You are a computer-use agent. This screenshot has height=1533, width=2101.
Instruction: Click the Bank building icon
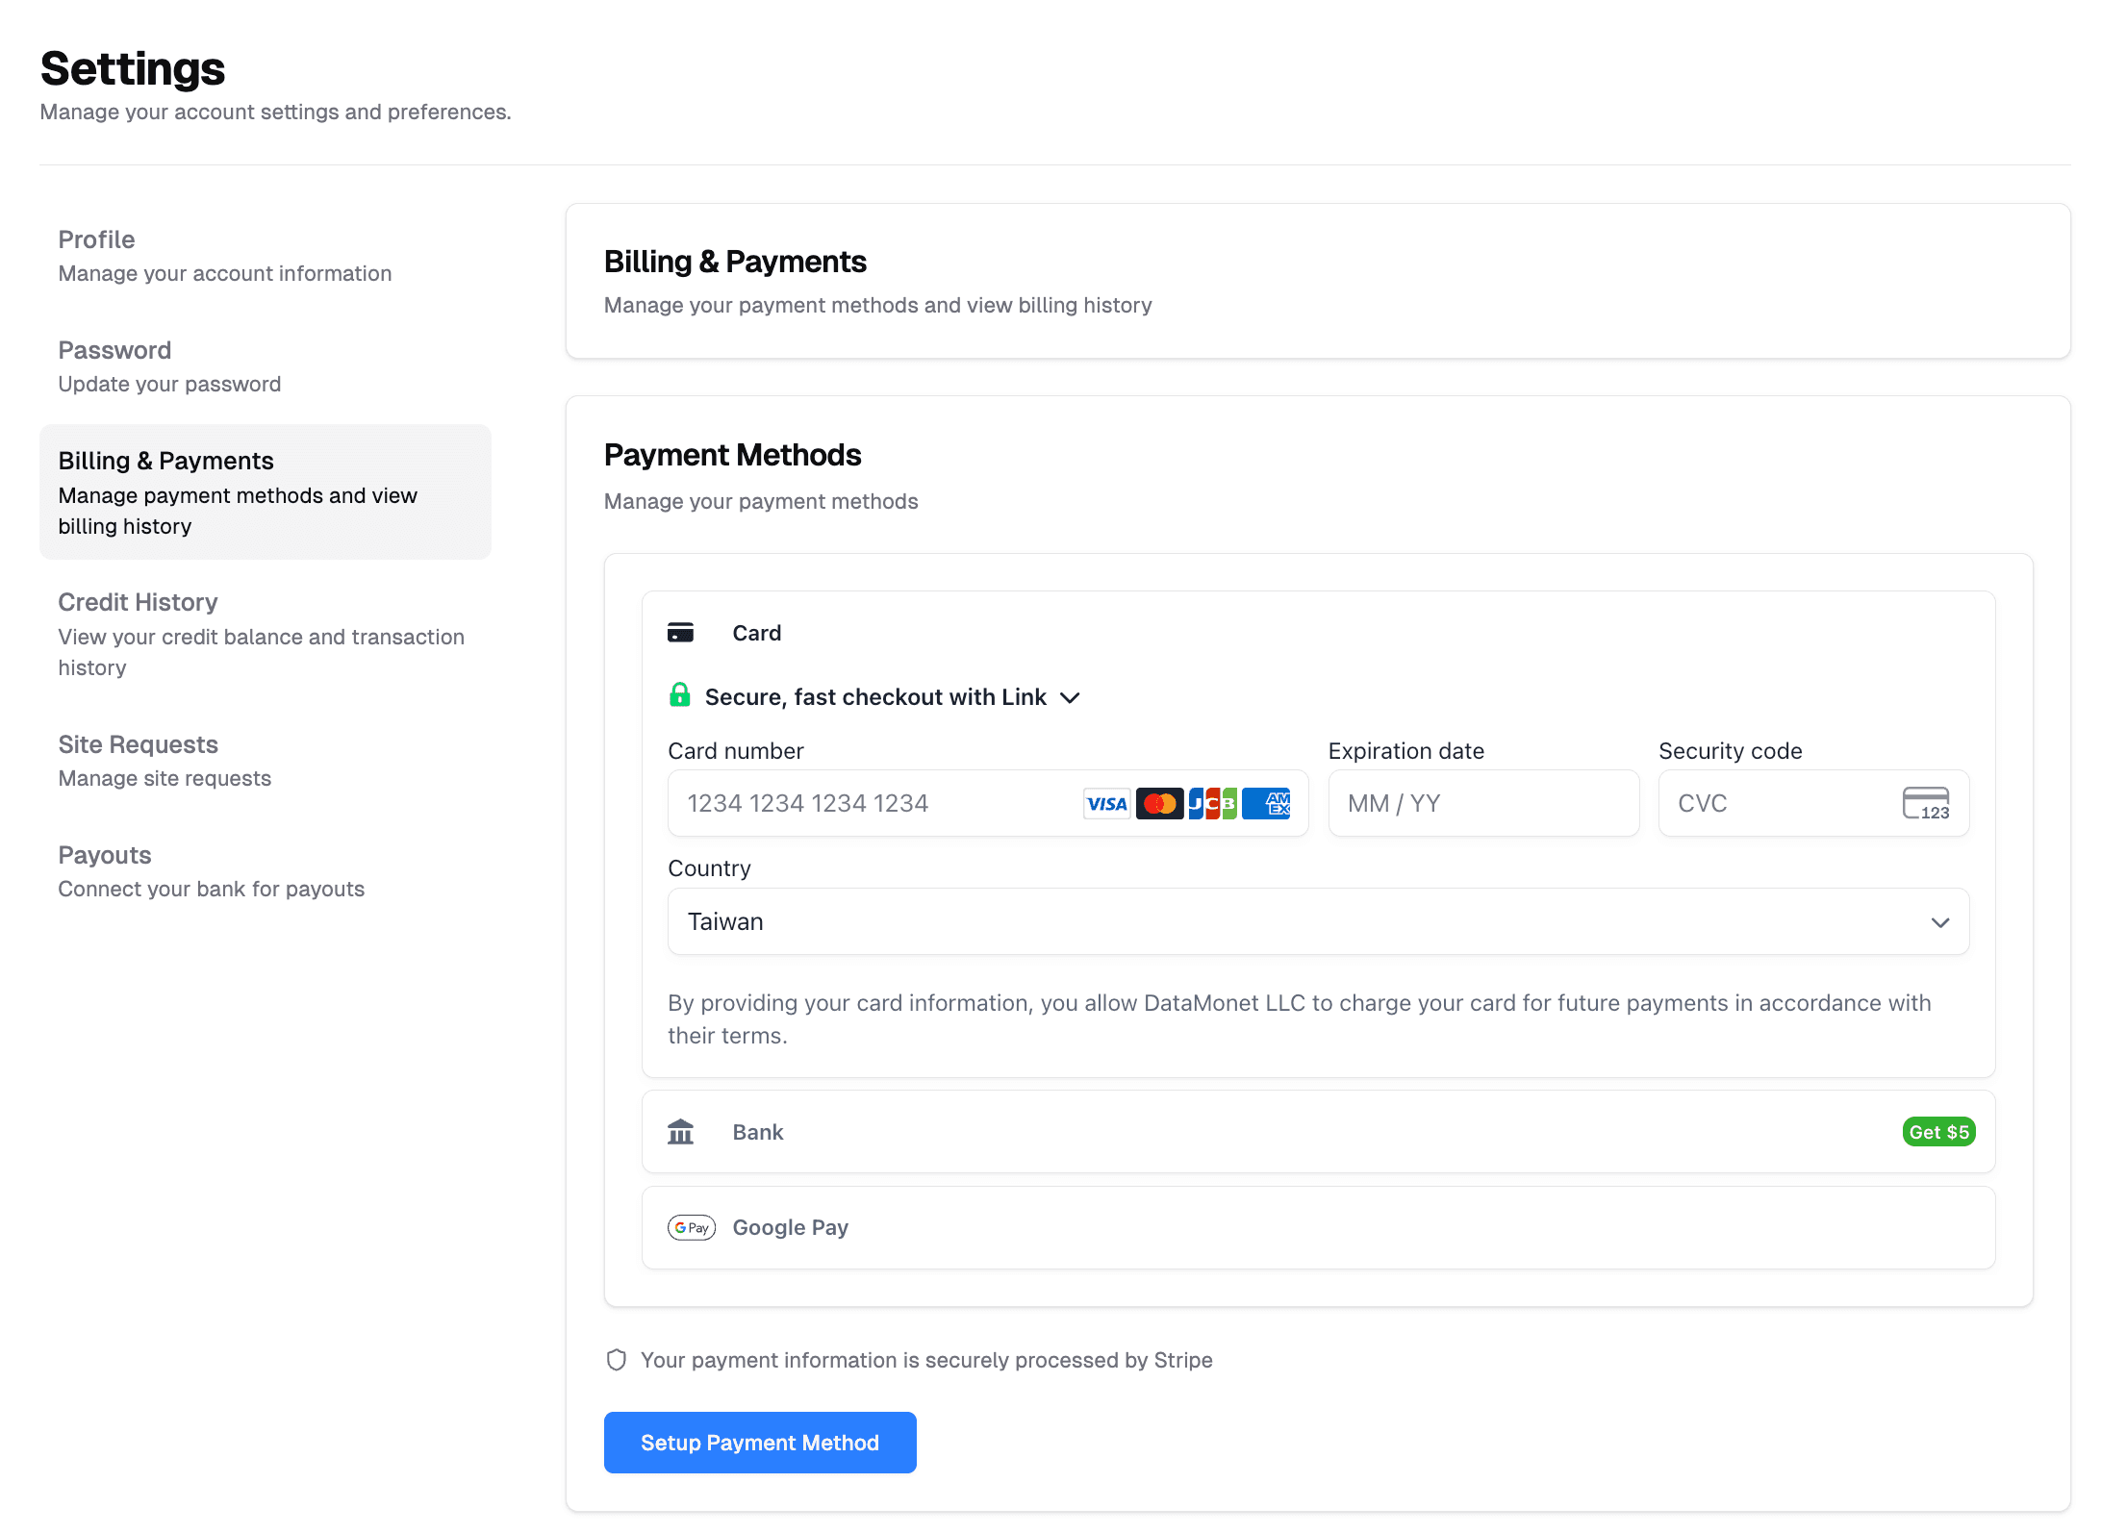(x=681, y=1132)
